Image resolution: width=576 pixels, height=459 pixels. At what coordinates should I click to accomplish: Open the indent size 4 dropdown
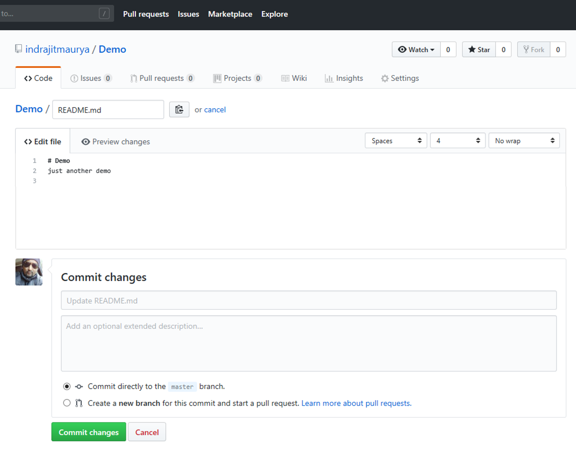(458, 141)
